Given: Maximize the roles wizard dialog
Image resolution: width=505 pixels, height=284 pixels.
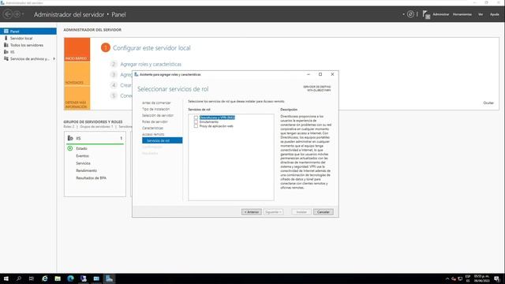Looking at the screenshot, I should pos(320,74).
